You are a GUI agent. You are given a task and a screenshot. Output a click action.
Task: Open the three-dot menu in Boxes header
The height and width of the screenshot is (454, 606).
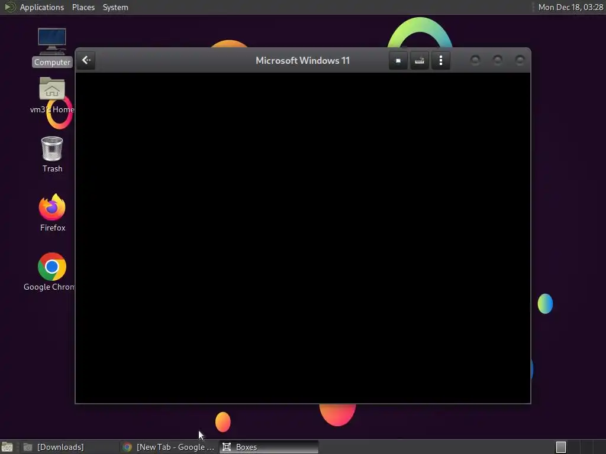tap(440, 61)
